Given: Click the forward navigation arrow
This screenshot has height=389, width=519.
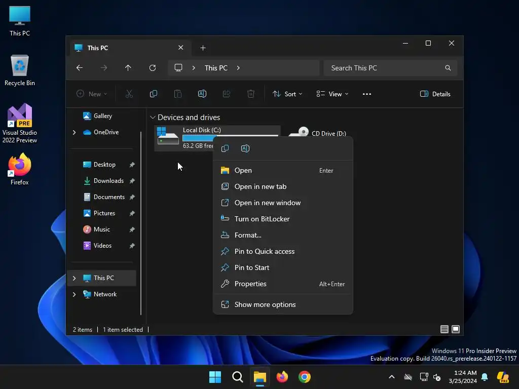Looking at the screenshot, I should click(x=103, y=68).
